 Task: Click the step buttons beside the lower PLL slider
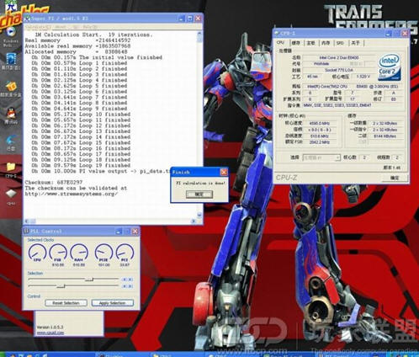tap(127, 286)
